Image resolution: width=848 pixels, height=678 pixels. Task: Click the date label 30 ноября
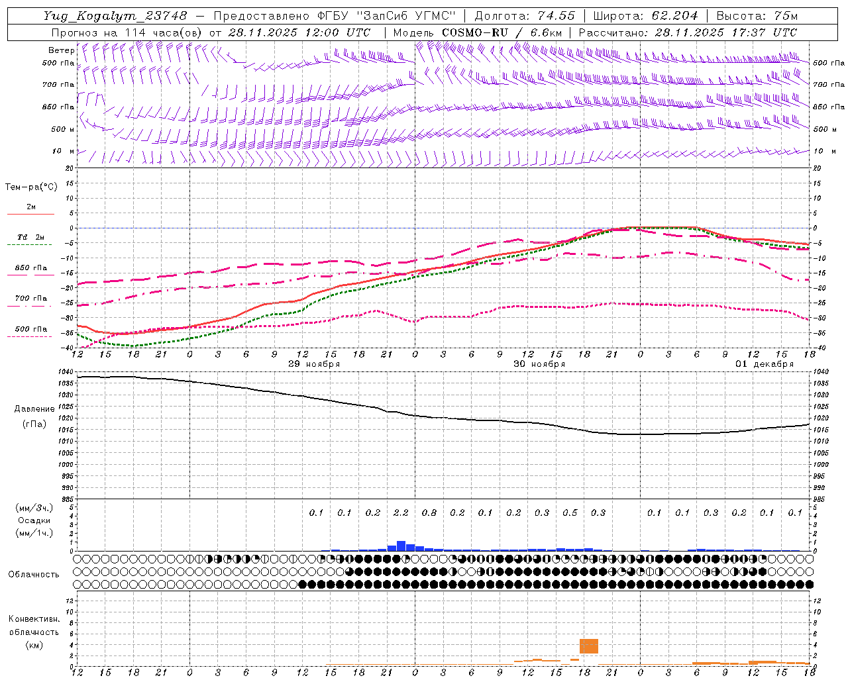[x=539, y=364]
